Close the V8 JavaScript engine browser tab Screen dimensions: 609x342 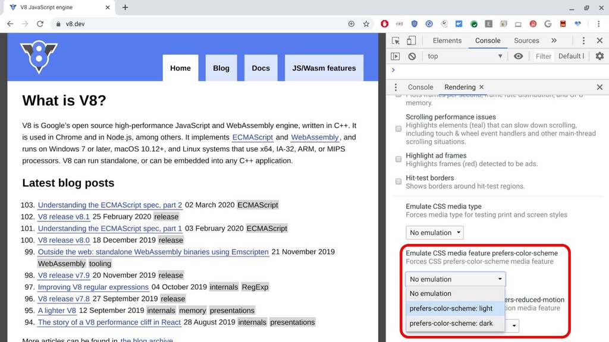tap(108, 7)
